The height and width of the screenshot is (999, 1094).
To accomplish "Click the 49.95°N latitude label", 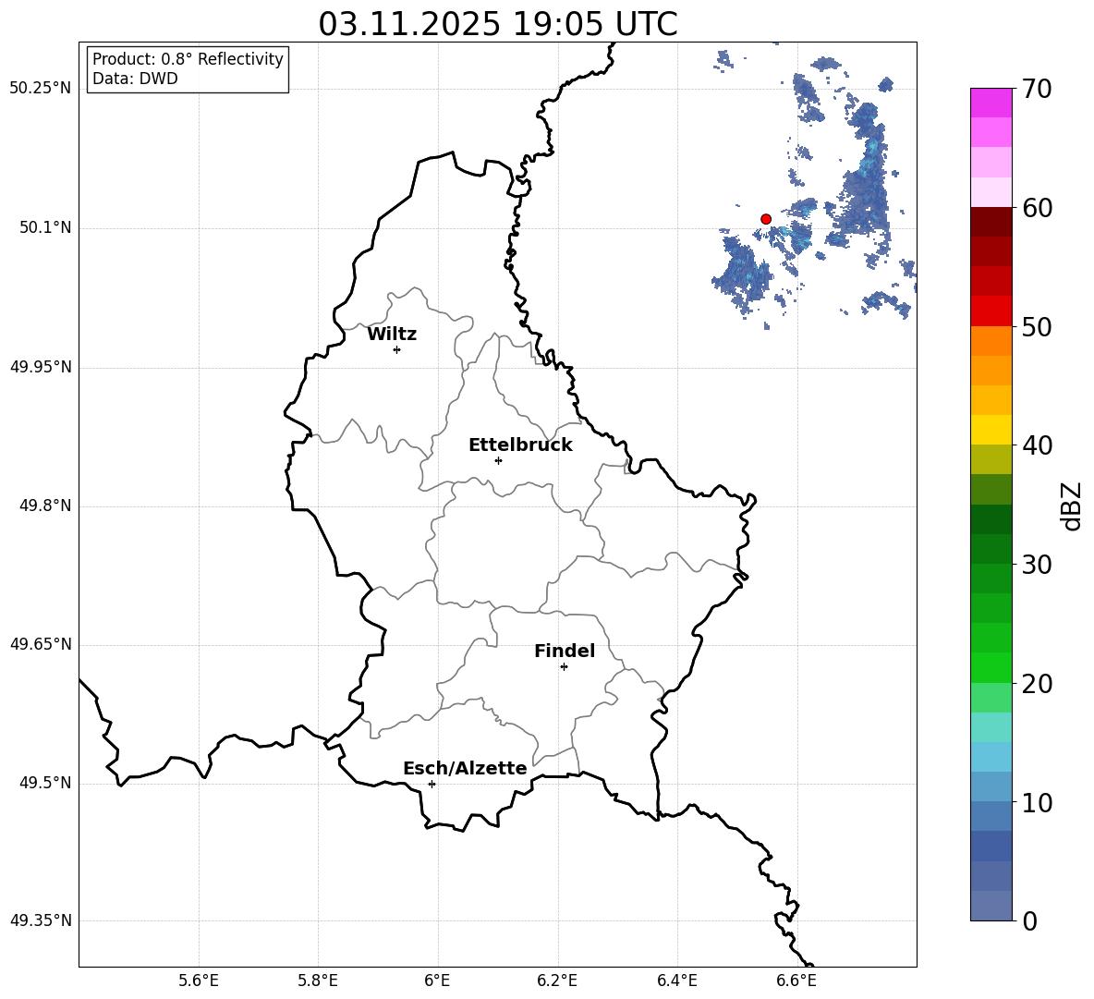I will coord(41,367).
